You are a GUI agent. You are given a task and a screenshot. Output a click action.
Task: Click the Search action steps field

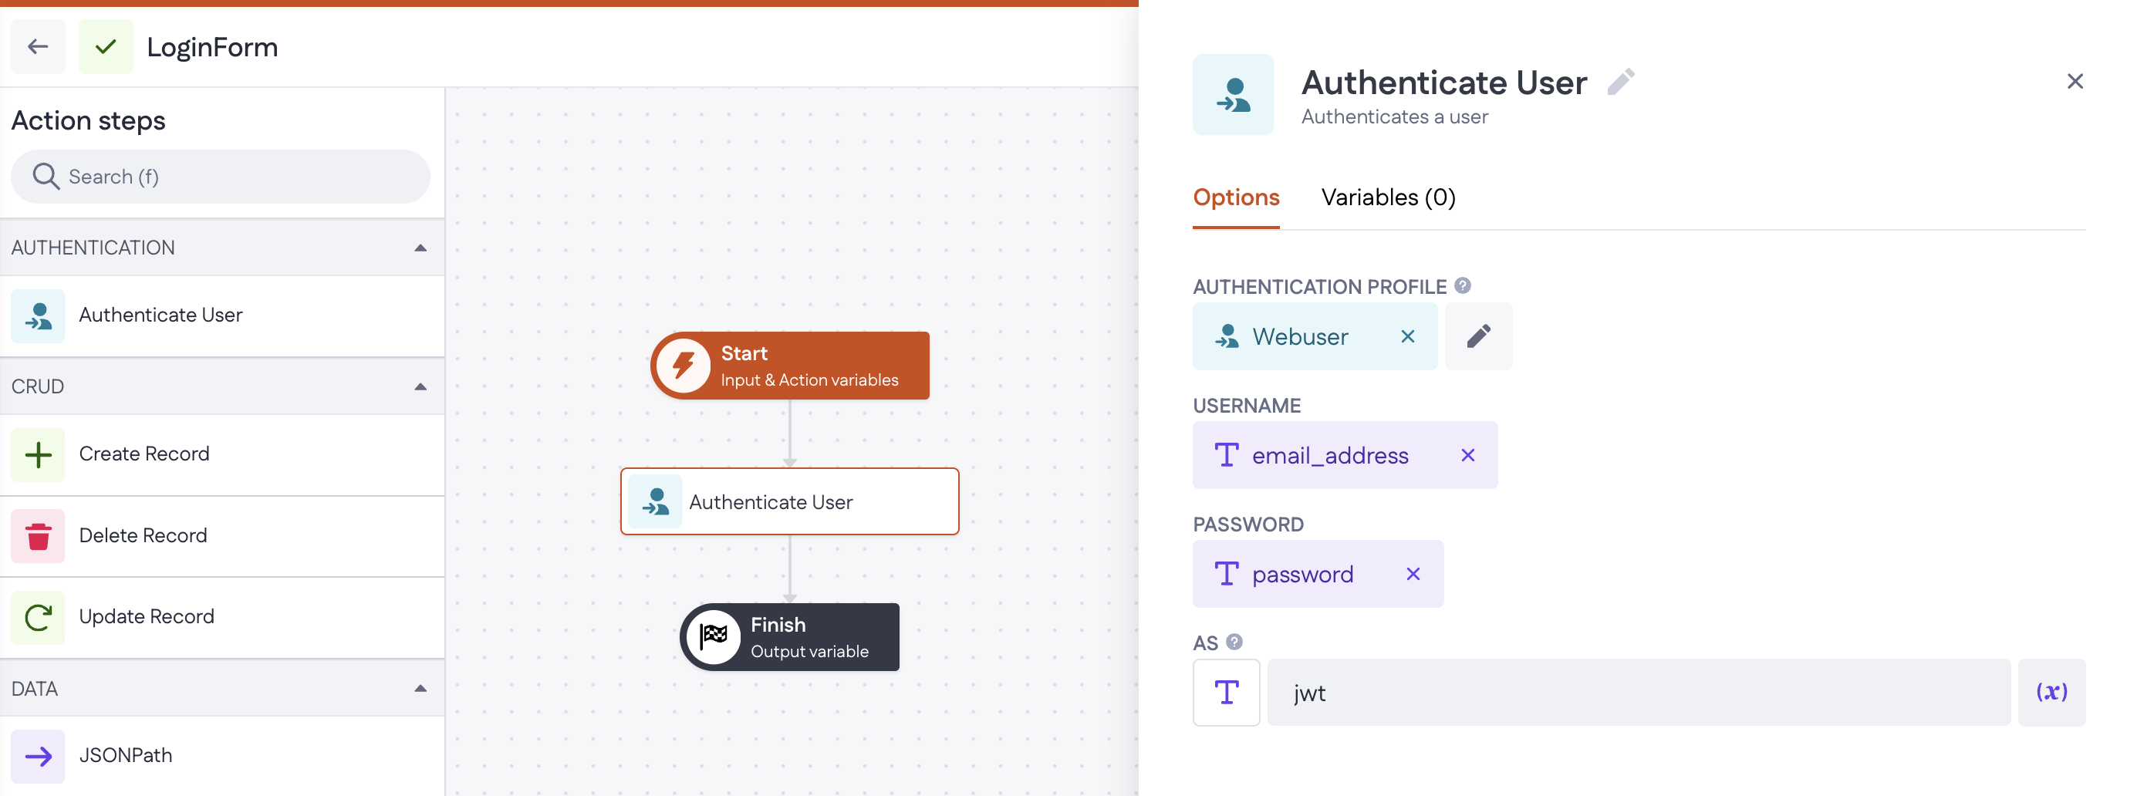[x=221, y=177]
